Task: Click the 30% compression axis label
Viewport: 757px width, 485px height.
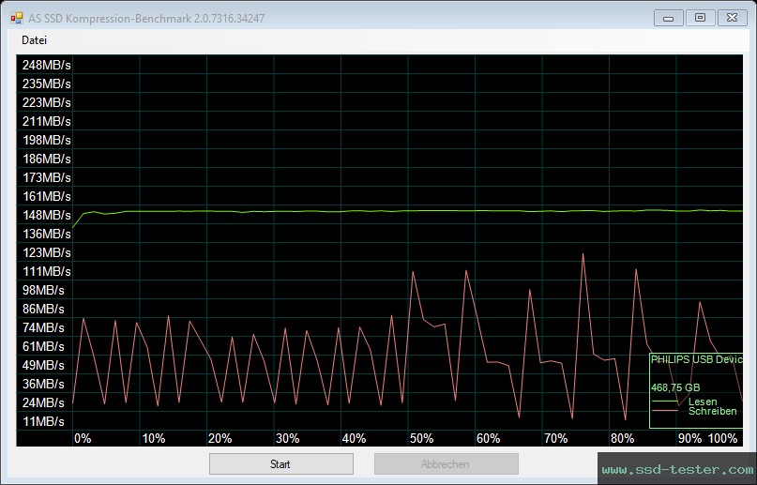Action: [x=288, y=439]
